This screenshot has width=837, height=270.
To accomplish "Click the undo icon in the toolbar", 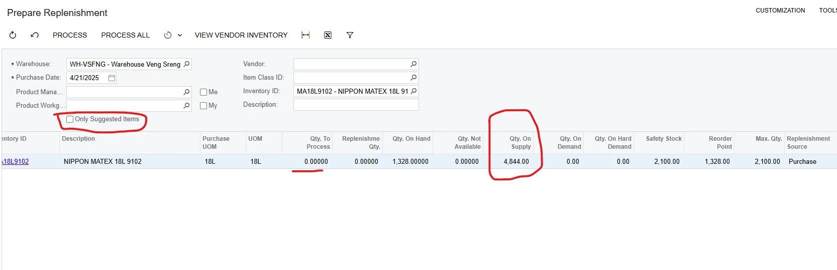I will click(35, 35).
